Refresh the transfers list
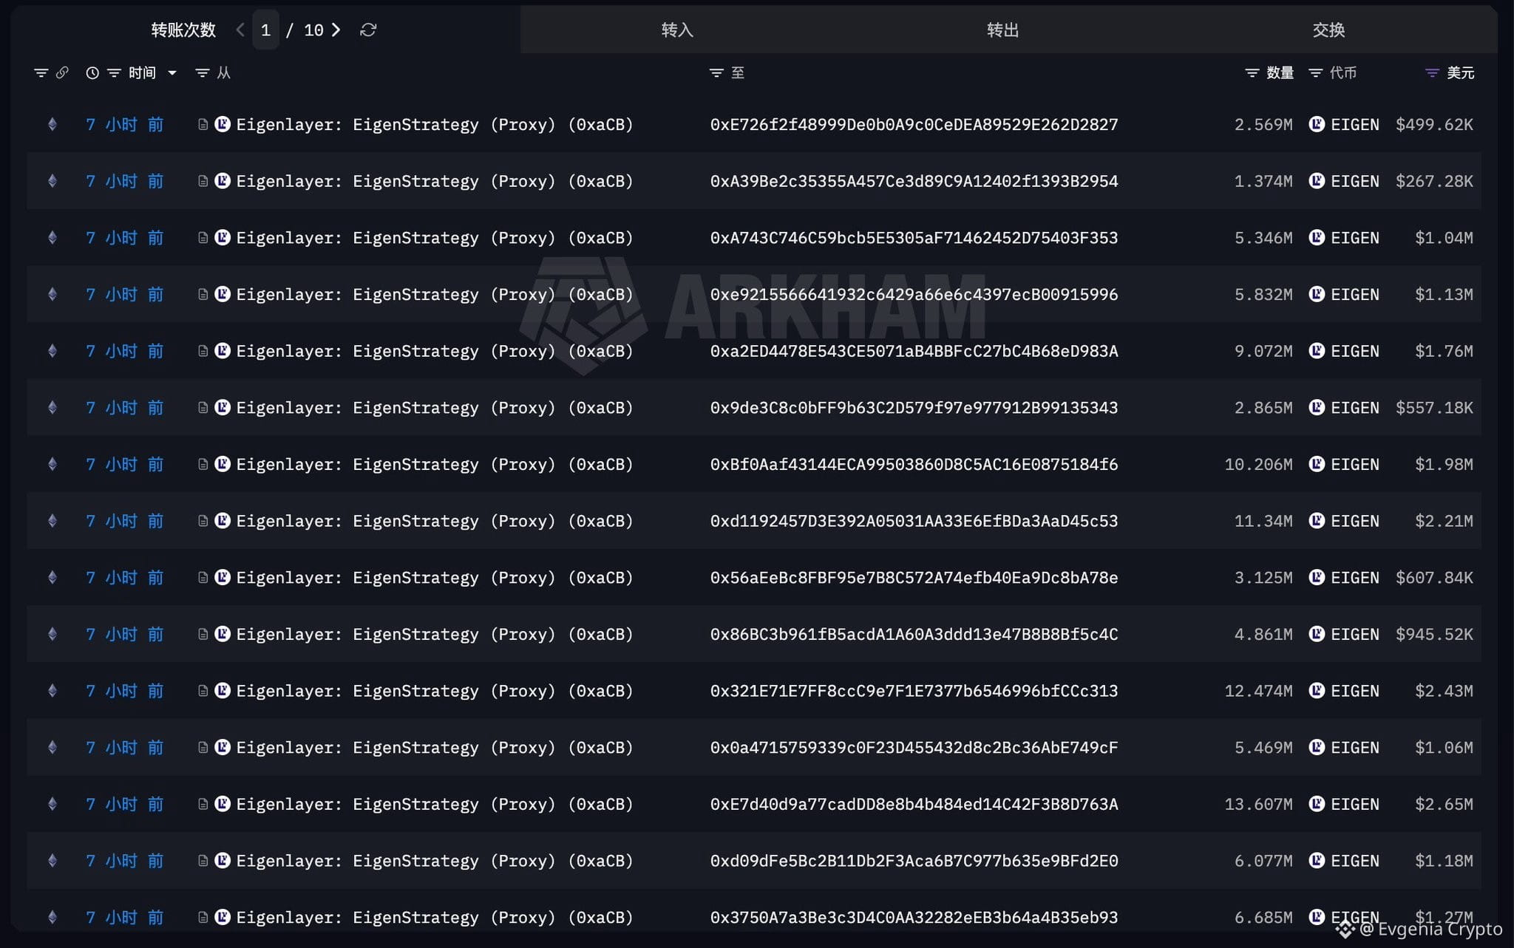Viewport: 1514px width, 948px height. click(368, 30)
